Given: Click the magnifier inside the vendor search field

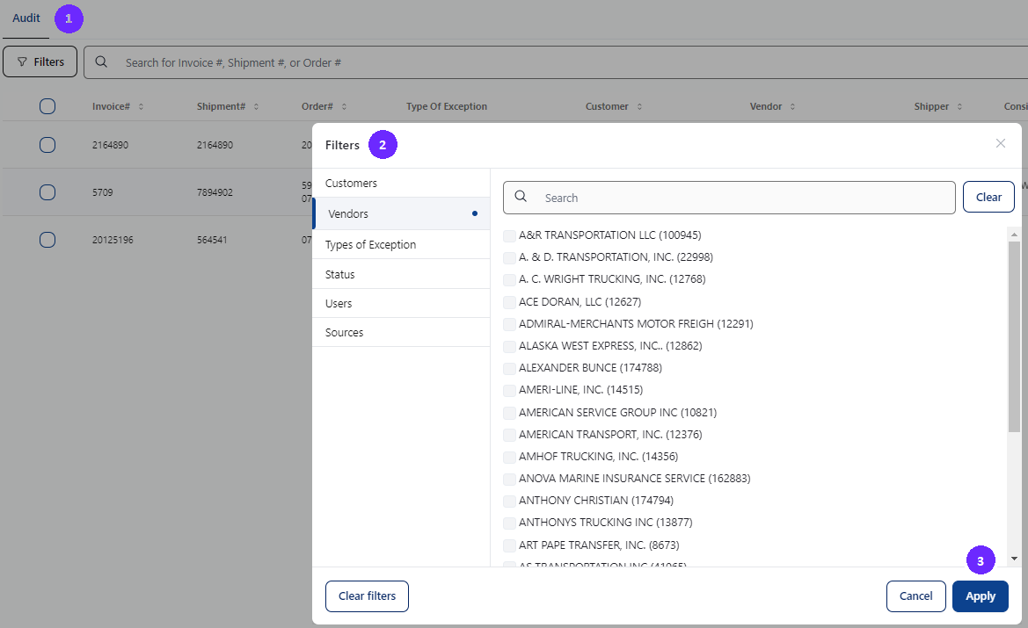Looking at the screenshot, I should click(521, 197).
